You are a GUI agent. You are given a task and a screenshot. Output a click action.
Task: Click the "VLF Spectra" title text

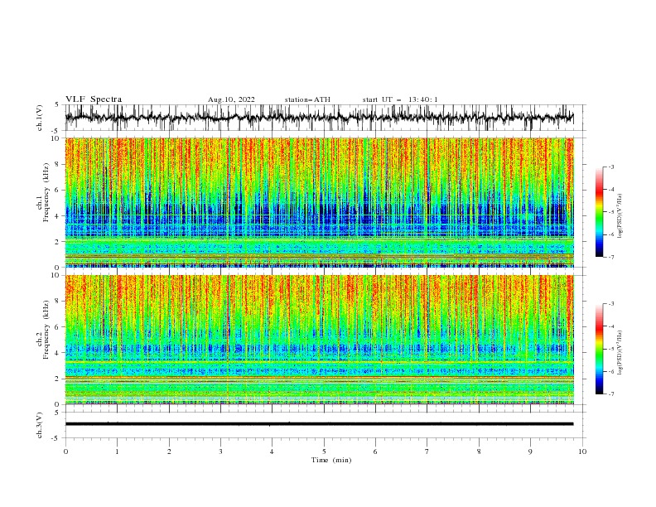click(94, 99)
